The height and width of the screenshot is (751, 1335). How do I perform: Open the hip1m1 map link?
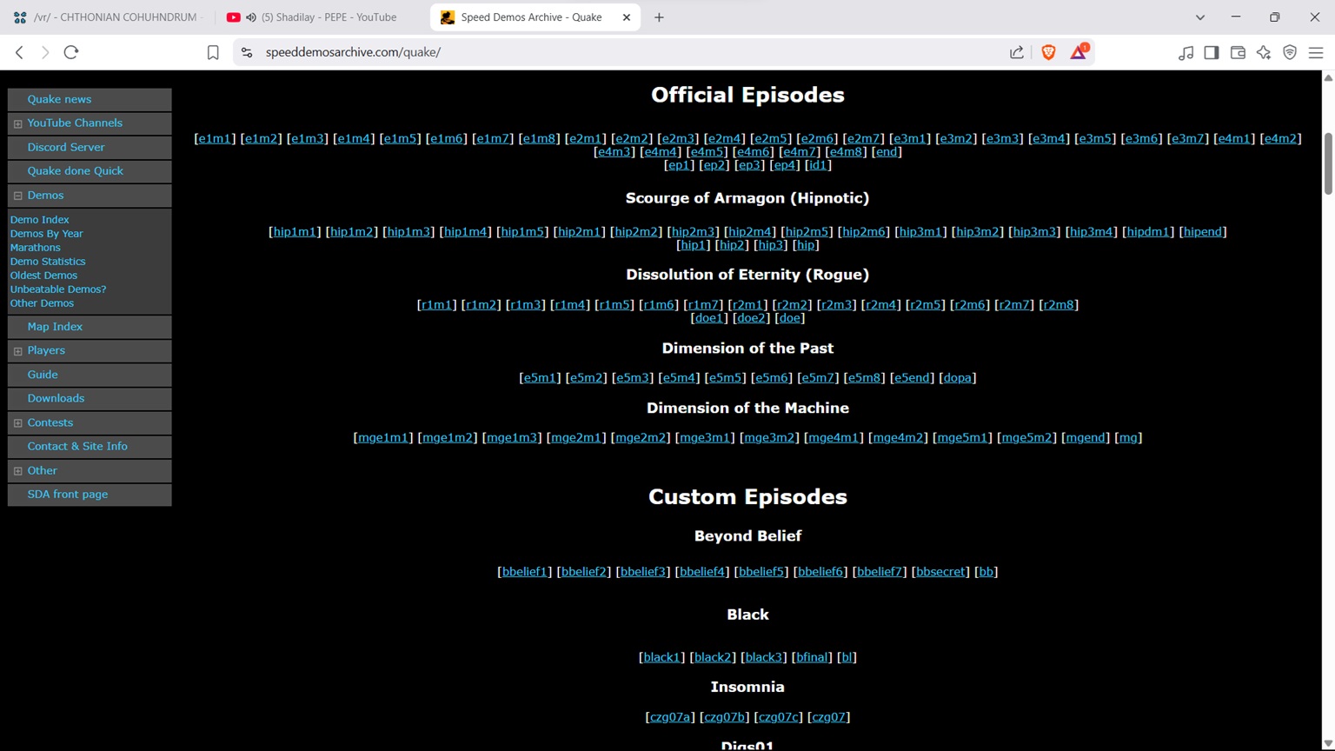pyautogui.click(x=295, y=232)
